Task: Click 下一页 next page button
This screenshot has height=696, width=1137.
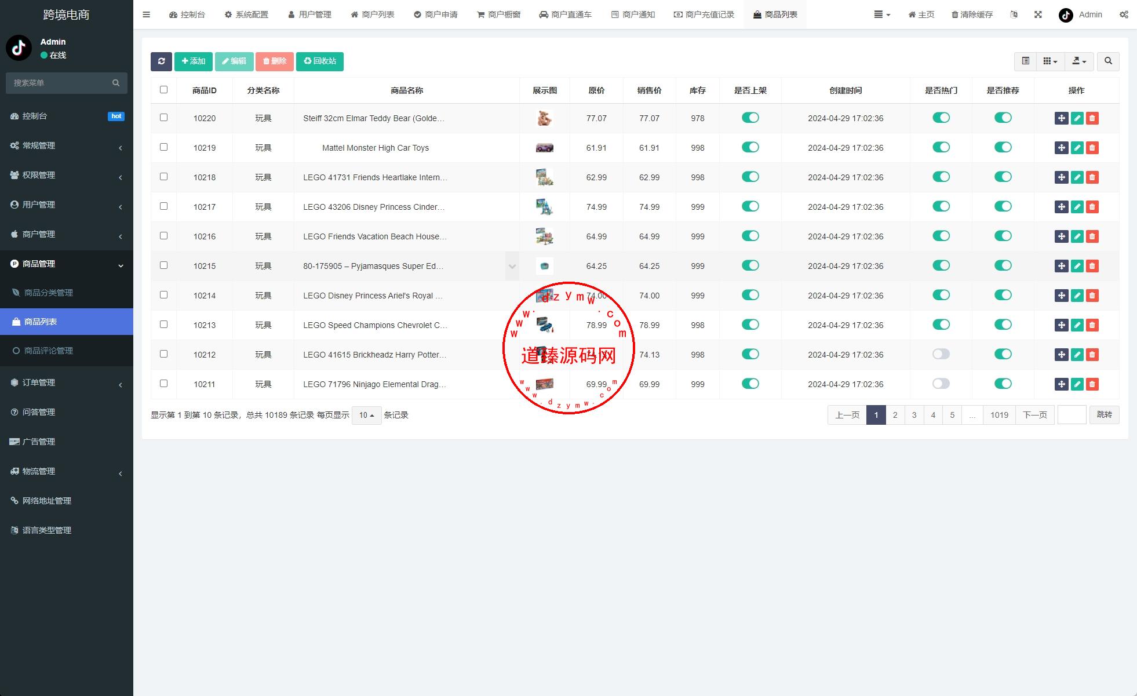Action: (1035, 415)
